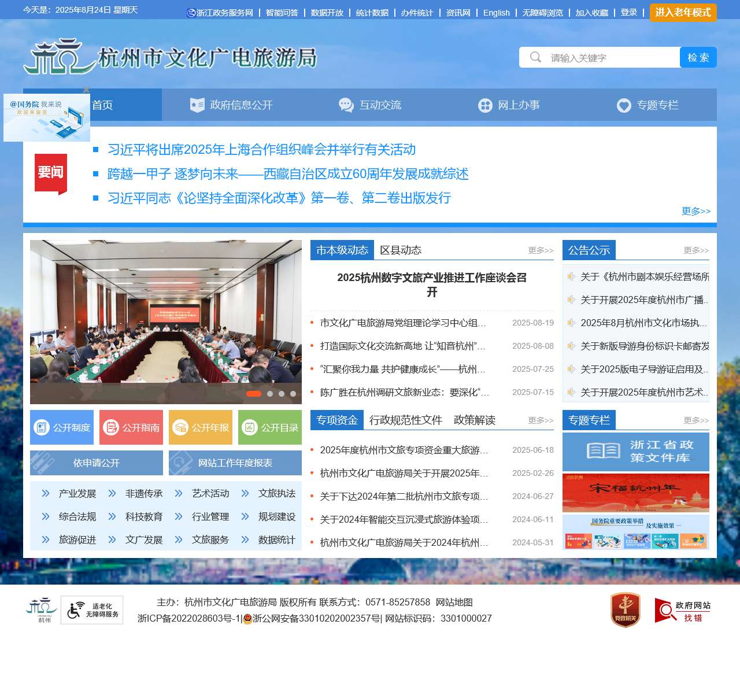Click the 党政机关 red badge icon
The height and width of the screenshot is (691, 740).
[625, 610]
